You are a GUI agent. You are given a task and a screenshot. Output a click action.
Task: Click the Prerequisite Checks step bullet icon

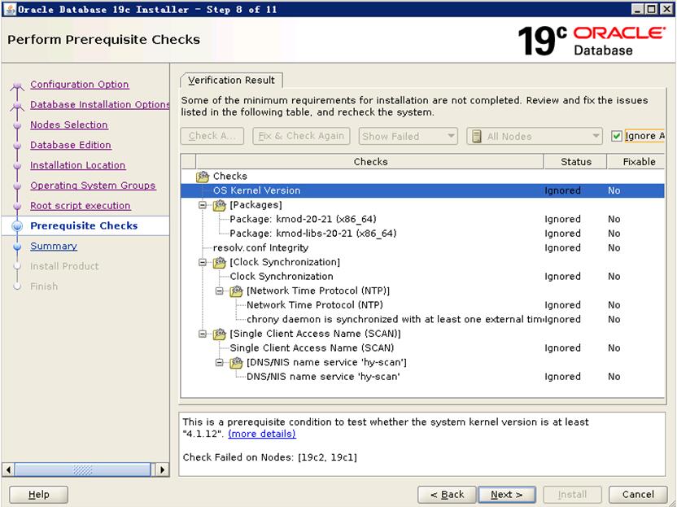pyautogui.click(x=17, y=226)
